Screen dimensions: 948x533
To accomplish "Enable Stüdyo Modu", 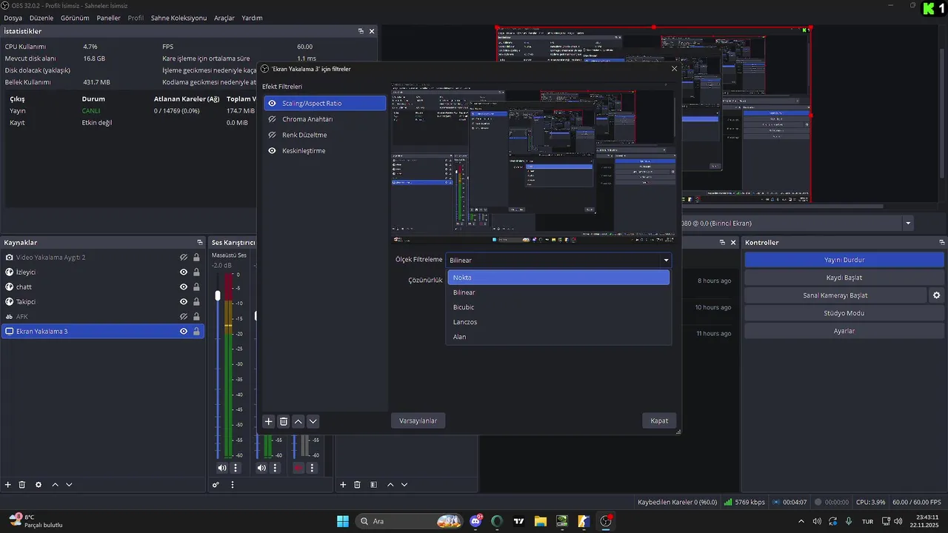I will coord(844,313).
